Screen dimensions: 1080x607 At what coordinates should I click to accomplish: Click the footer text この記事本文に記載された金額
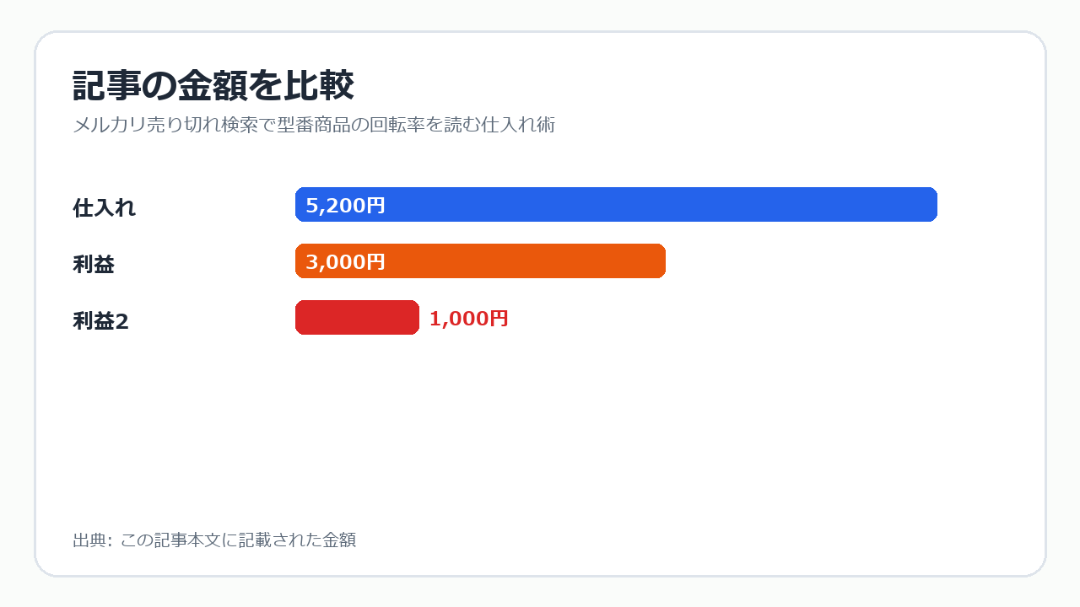(x=238, y=540)
